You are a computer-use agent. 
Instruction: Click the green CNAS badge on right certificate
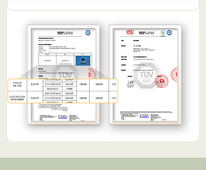(163, 33)
